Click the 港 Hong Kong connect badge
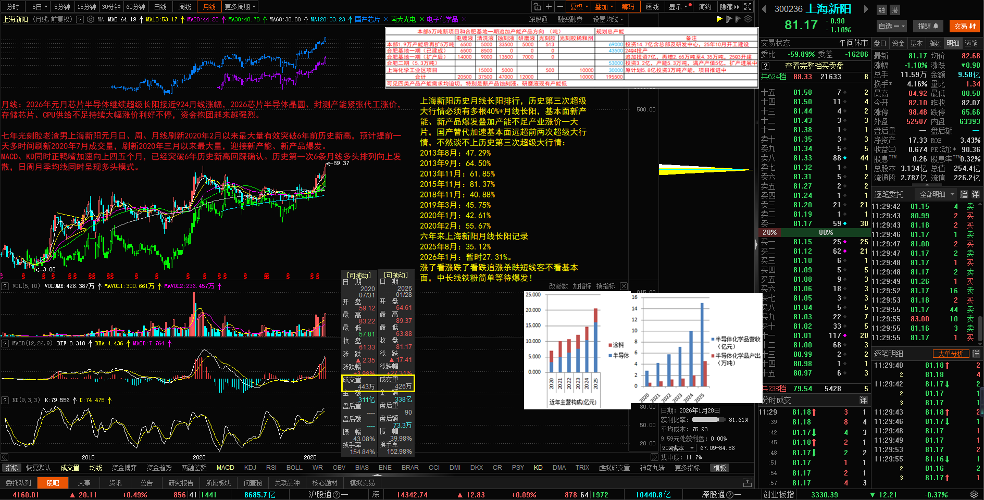The height and width of the screenshot is (500, 984). [x=894, y=10]
